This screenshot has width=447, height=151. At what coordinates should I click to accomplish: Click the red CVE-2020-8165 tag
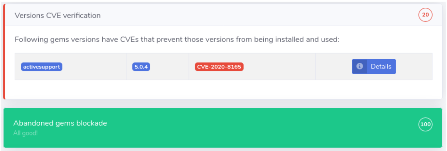[219, 67]
